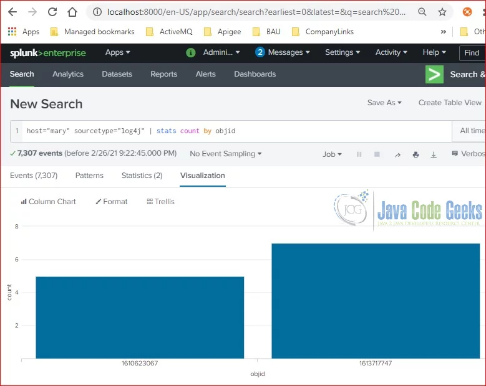Click the chart bar for objid 1610623067

140,318
